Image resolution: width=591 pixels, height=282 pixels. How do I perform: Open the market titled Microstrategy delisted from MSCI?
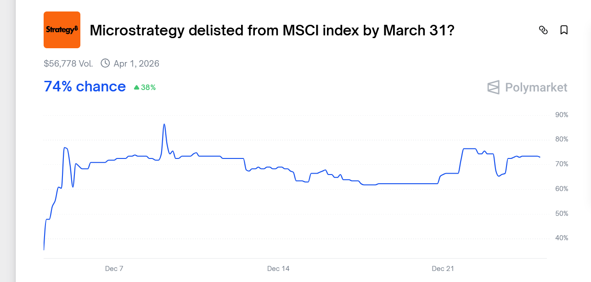pos(272,30)
